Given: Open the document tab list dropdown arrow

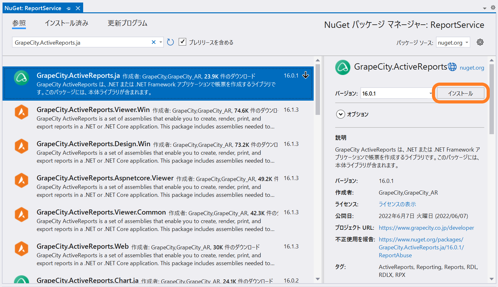Looking at the screenshot, I should 485,8.
